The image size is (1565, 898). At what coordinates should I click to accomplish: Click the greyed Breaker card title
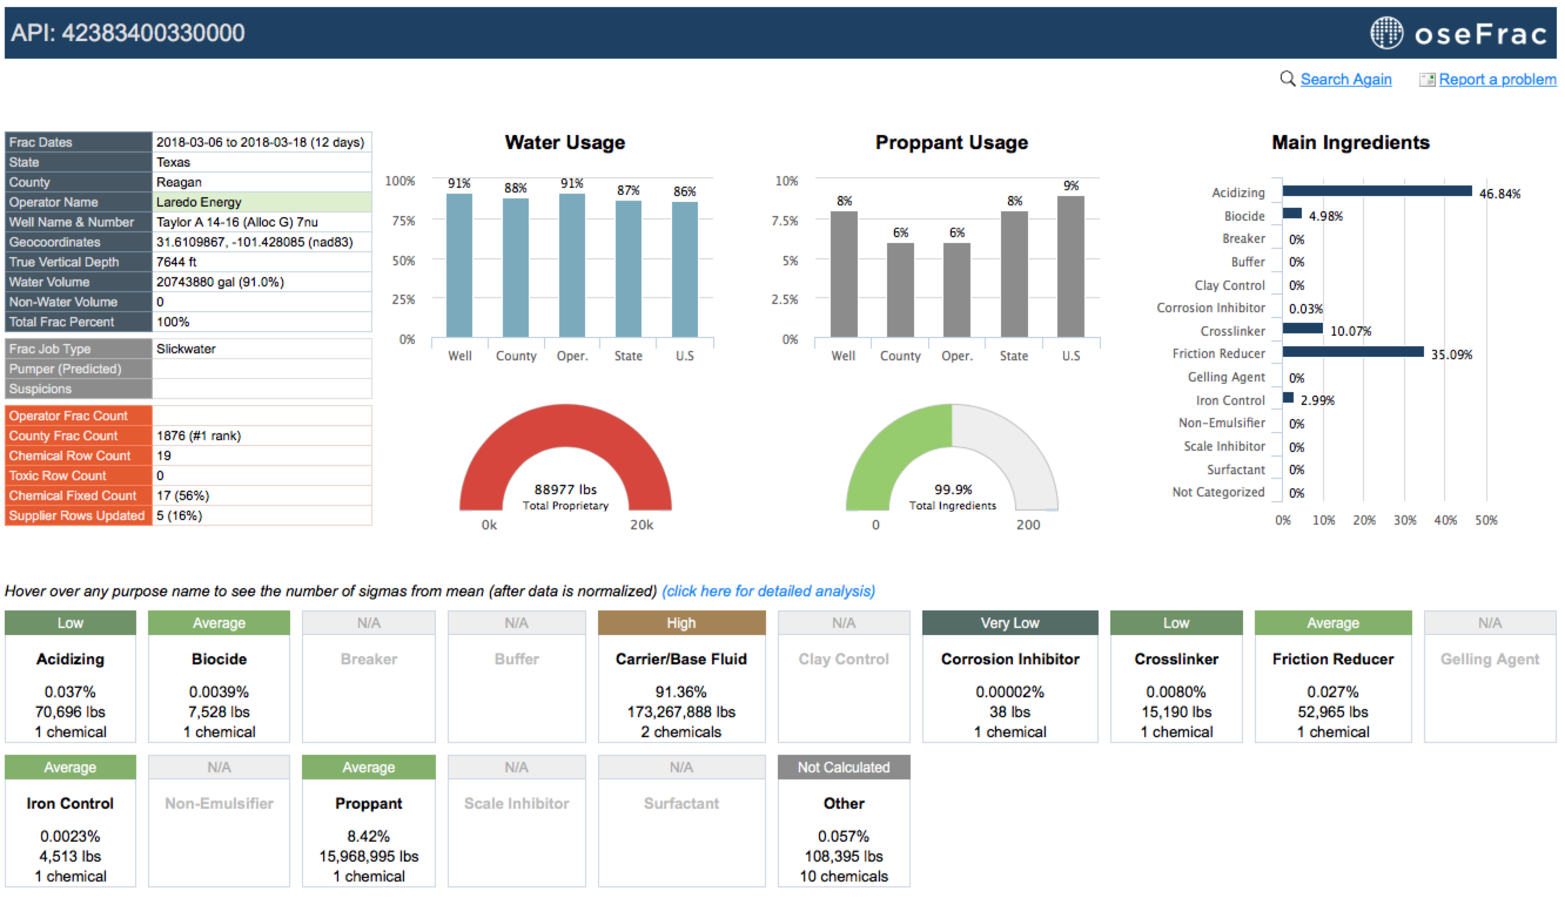click(x=368, y=659)
